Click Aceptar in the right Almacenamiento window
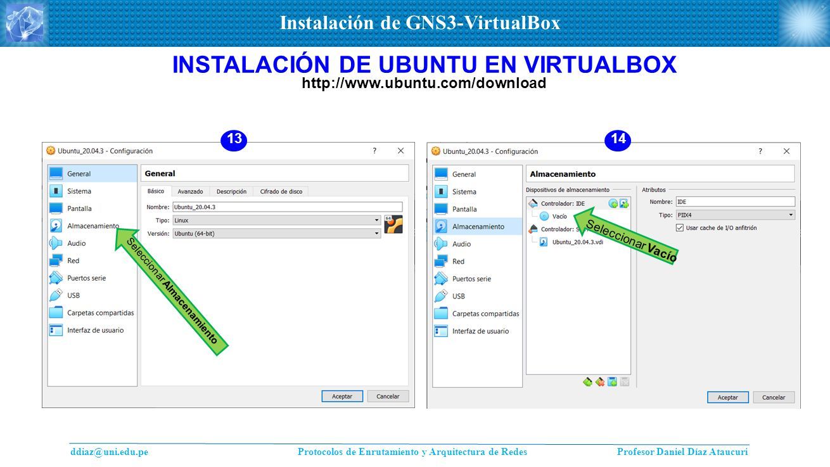Screen dimensions: 830x467 coord(728,397)
